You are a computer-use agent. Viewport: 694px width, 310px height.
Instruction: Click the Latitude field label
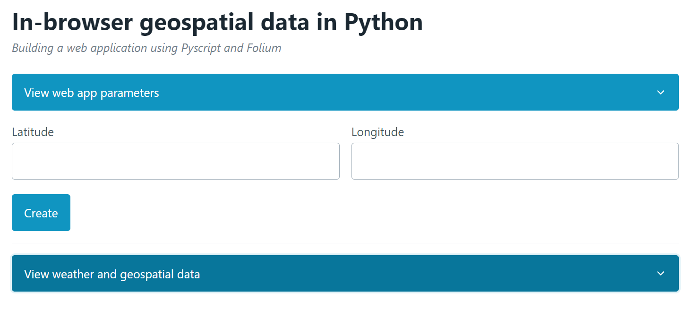coord(33,132)
